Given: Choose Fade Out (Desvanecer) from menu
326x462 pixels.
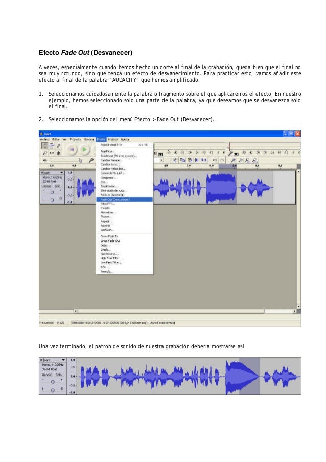Looking at the screenshot, I should click(125, 200).
